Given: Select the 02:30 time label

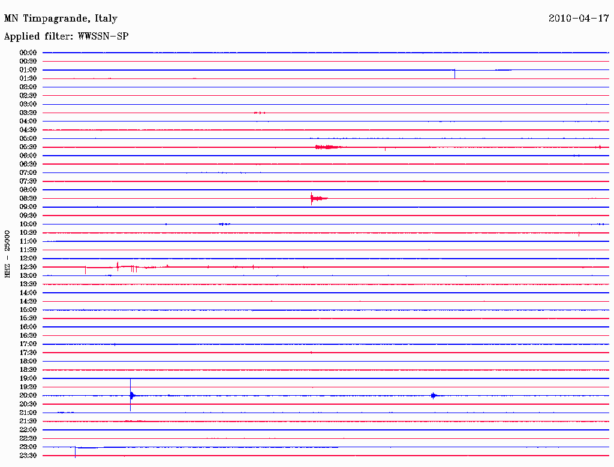Looking at the screenshot, I should coord(28,95).
